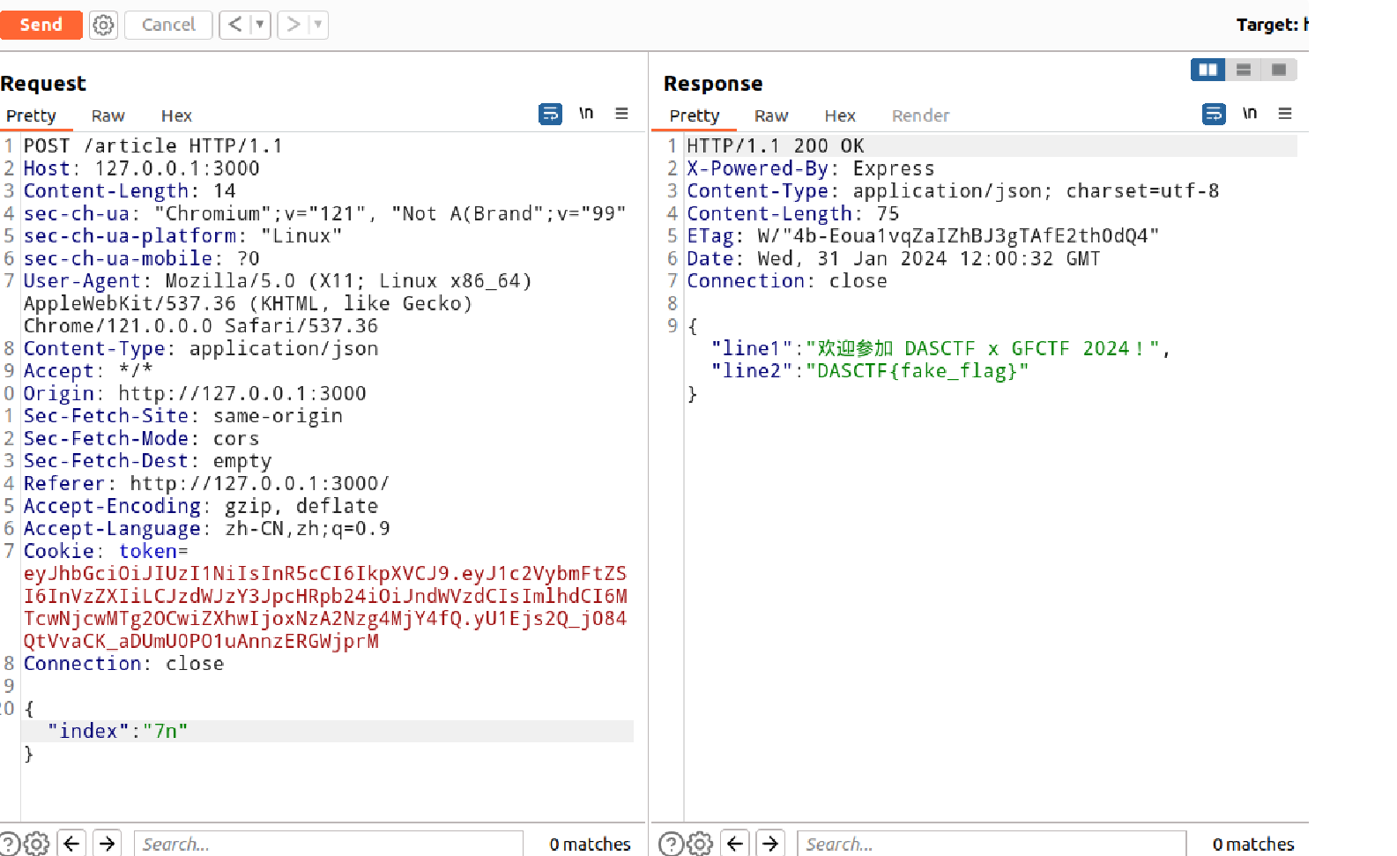Select side-by-side split layout icon
Image resolution: width=1397 pixels, height=856 pixels.
click(x=1208, y=70)
